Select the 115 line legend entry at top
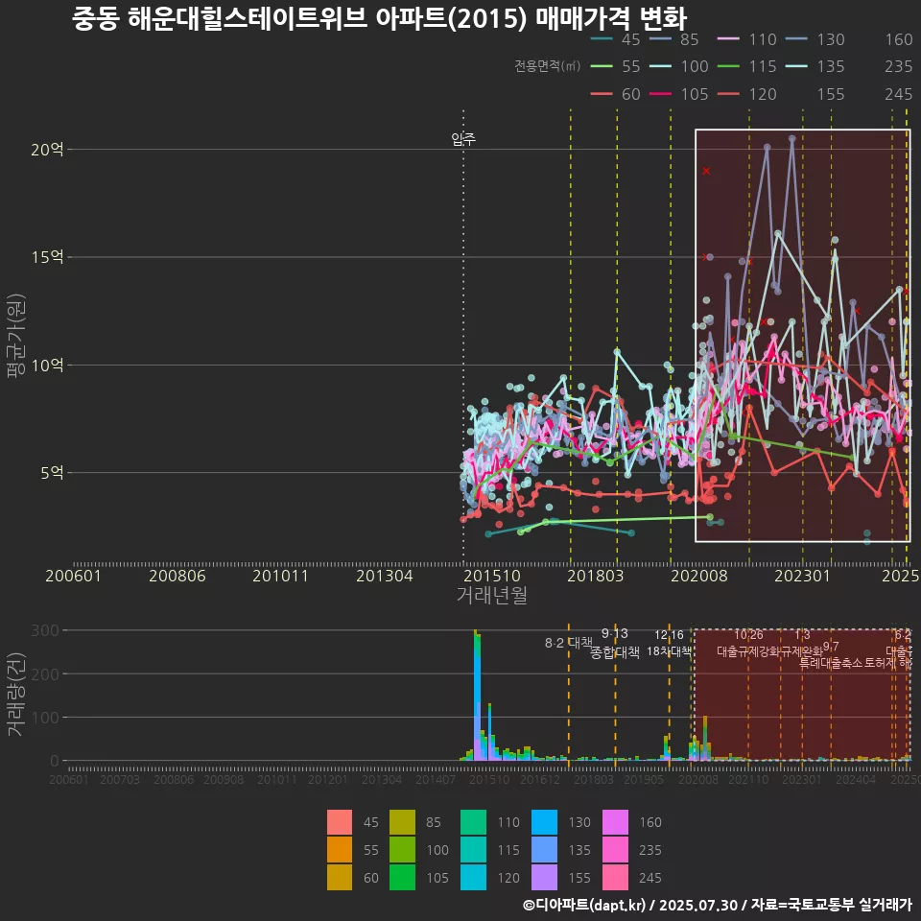Image resolution: width=921 pixels, height=921 pixels. click(x=747, y=66)
